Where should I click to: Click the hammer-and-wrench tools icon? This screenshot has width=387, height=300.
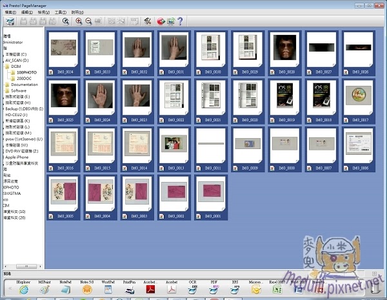tap(147, 21)
